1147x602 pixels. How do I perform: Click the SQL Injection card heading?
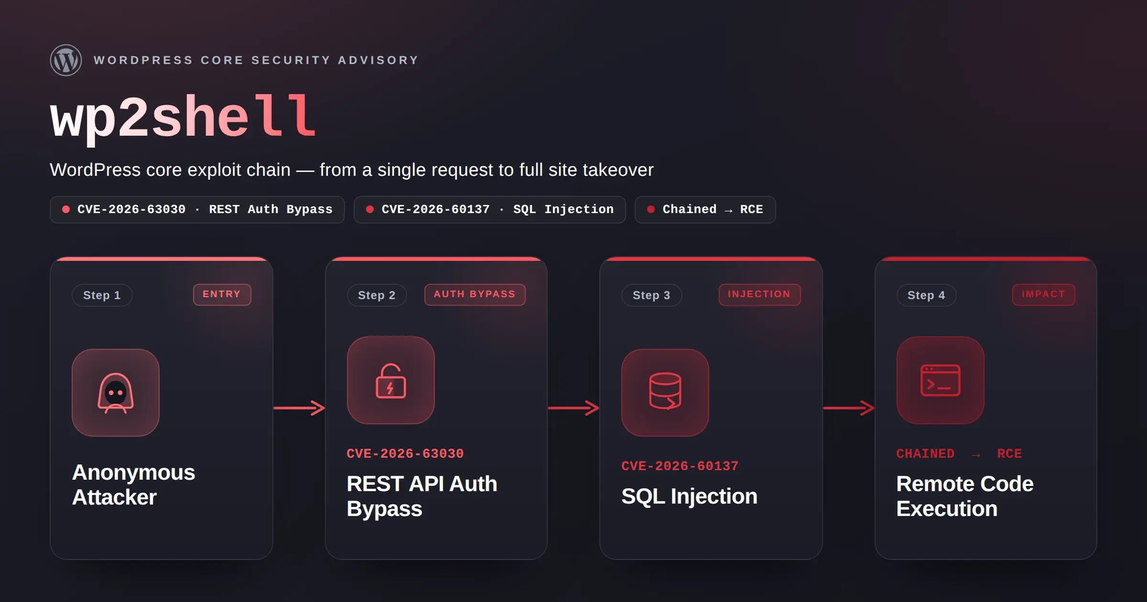690,496
